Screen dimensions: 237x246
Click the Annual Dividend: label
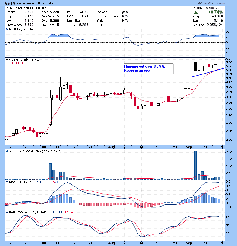click(108, 16)
